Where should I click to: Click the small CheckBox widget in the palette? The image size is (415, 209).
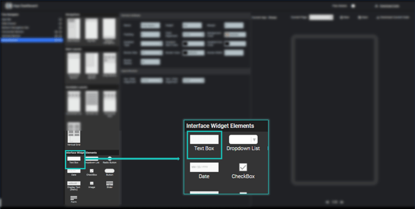point(91,171)
